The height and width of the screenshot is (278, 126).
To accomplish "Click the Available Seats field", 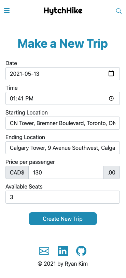I will point(62,197).
